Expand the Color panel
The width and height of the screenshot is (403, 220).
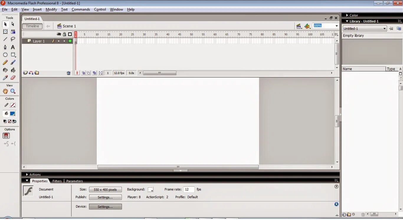point(347,15)
